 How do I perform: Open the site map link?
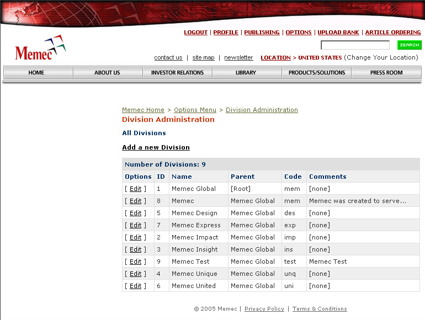click(x=203, y=58)
